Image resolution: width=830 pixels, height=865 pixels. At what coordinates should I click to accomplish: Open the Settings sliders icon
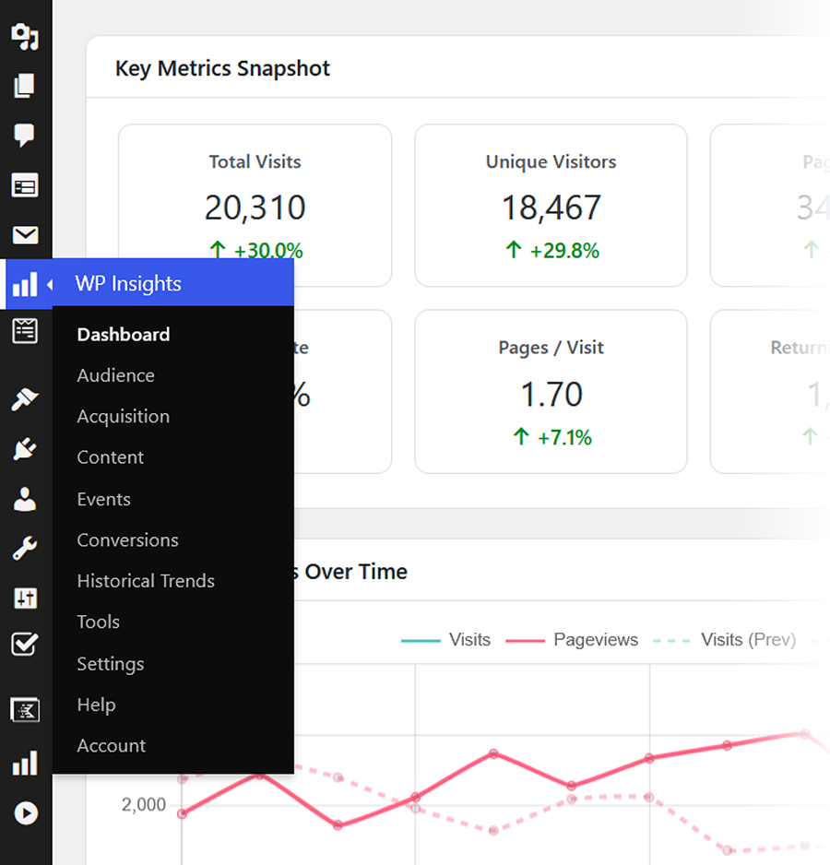tap(25, 598)
